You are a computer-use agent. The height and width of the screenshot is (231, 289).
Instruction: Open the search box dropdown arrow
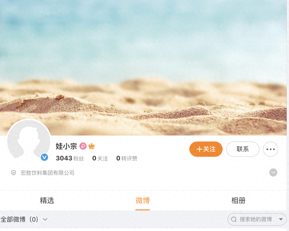tap(281, 219)
